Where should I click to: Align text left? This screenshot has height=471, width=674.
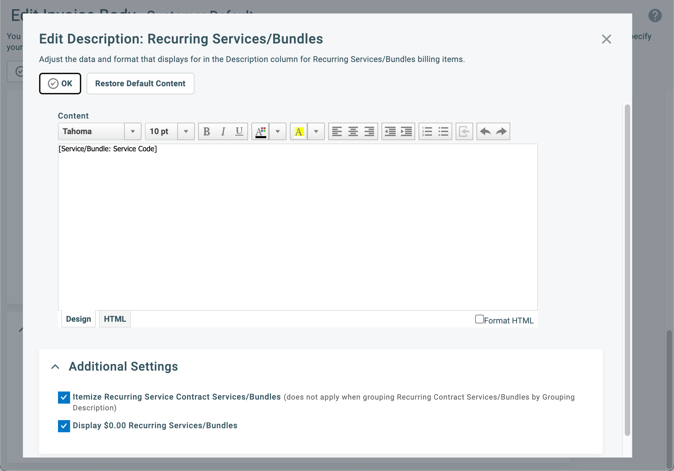[x=337, y=131]
